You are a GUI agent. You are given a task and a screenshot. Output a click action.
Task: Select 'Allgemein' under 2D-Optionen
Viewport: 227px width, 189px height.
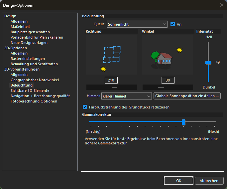[x=19, y=53]
